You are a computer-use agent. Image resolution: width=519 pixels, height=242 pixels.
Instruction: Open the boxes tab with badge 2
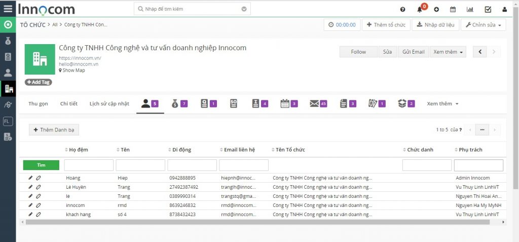pyautogui.click(x=406, y=104)
